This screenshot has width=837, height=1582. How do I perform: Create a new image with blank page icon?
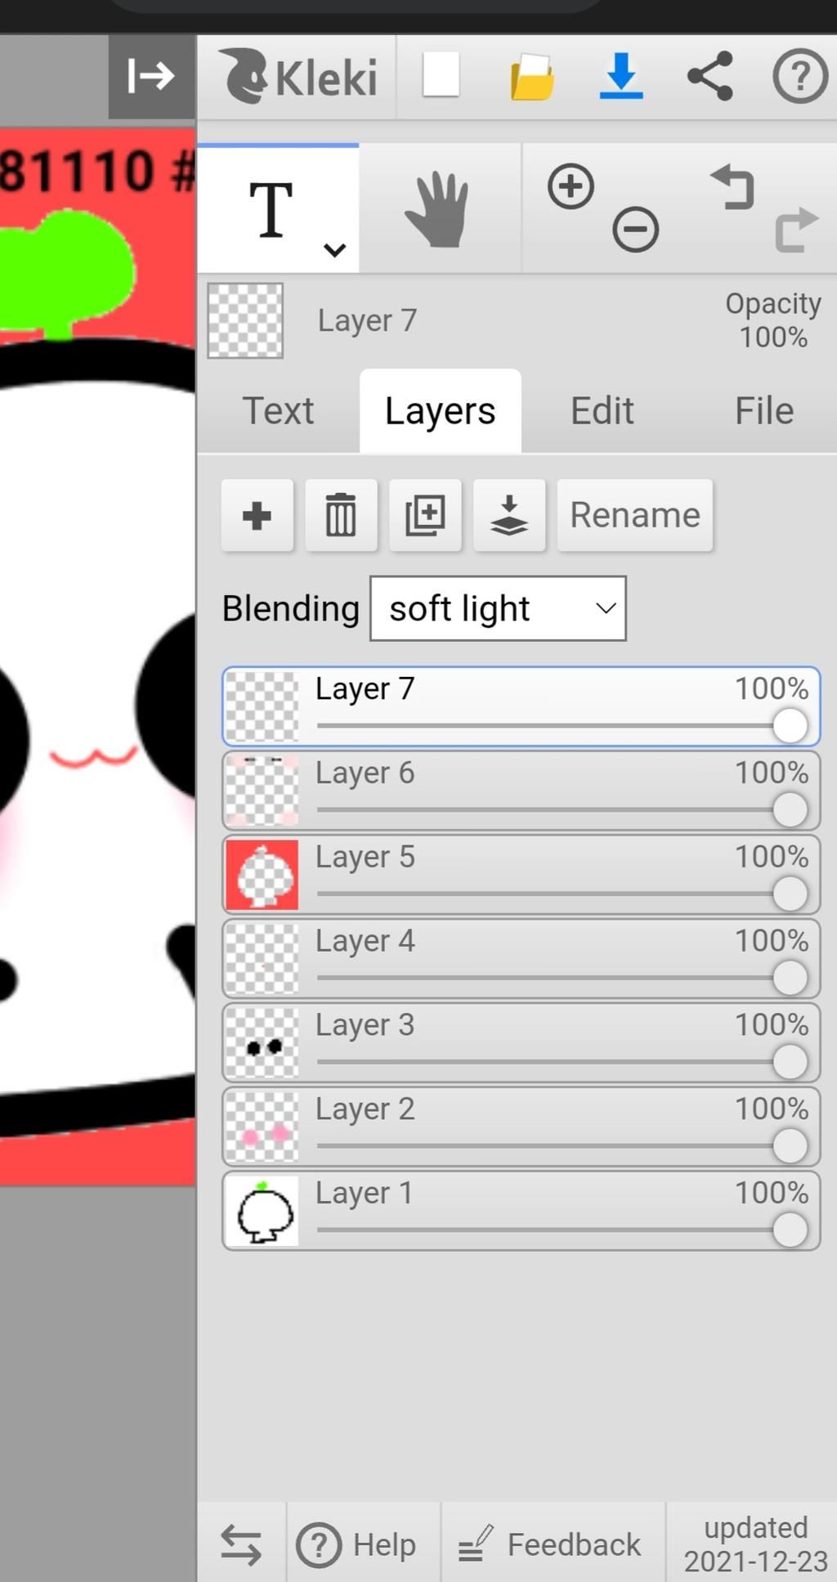click(x=441, y=75)
